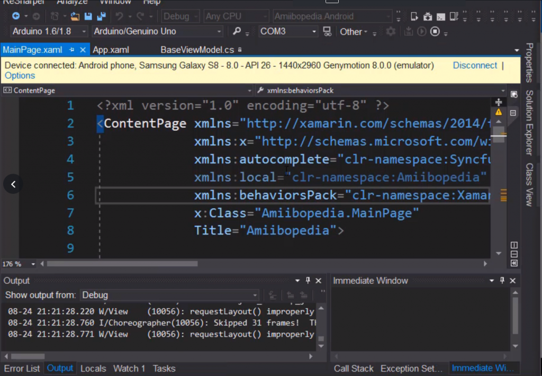Click the Arduino search magnifier icon

(x=237, y=31)
